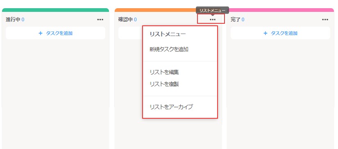Click the 確認中 list title
This screenshot has width=338, height=149.
125,20
